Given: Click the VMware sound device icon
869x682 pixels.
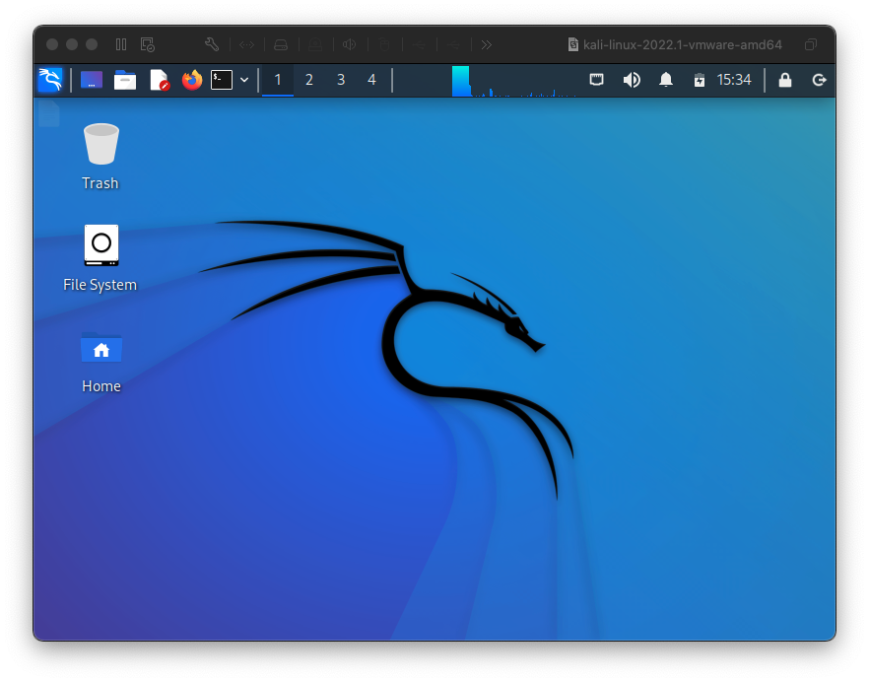Looking at the screenshot, I should coord(349,44).
